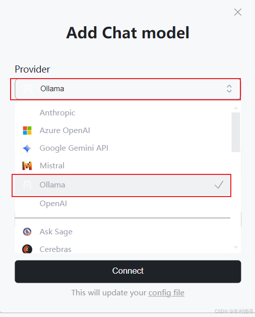Screen dimensions: 255x317
Task: Click the up-down chevron of Provider selector
Action: (229, 89)
